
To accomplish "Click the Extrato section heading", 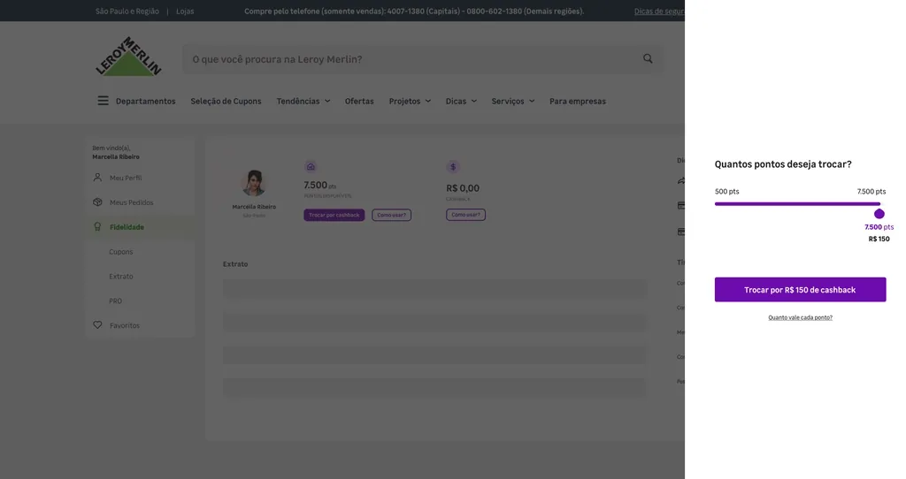I will click(x=235, y=263).
